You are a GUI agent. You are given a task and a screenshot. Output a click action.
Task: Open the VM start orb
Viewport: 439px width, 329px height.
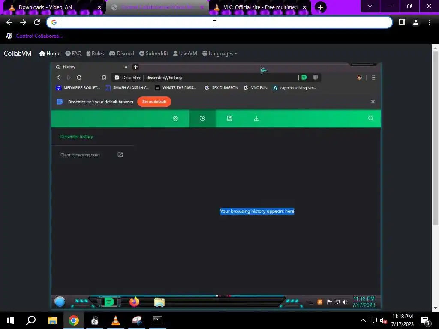[x=60, y=302]
